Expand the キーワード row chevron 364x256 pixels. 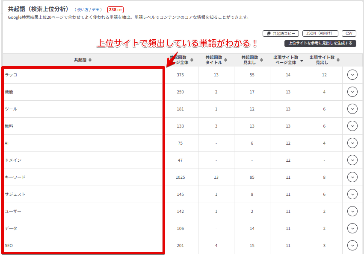[352, 177]
